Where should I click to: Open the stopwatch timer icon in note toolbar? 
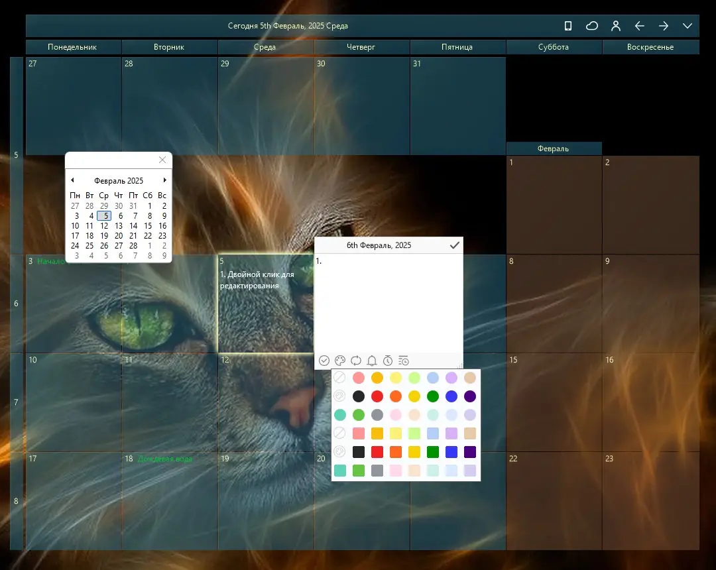388,361
